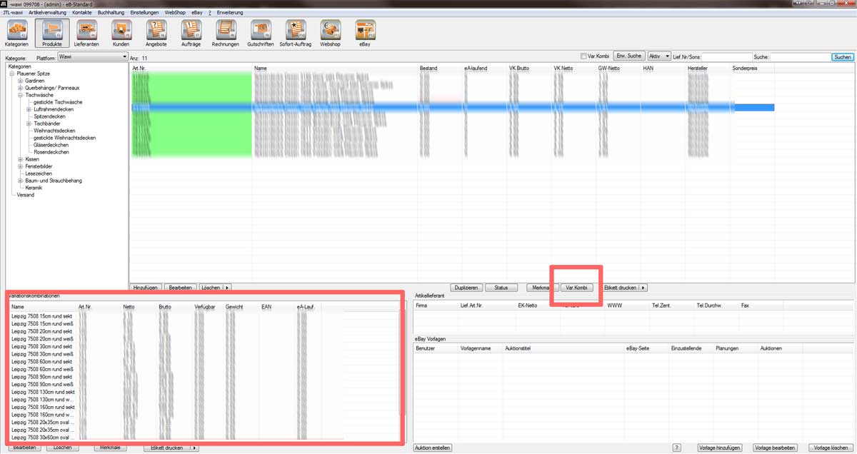Open the eBay toolbar icon

coord(365,30)
